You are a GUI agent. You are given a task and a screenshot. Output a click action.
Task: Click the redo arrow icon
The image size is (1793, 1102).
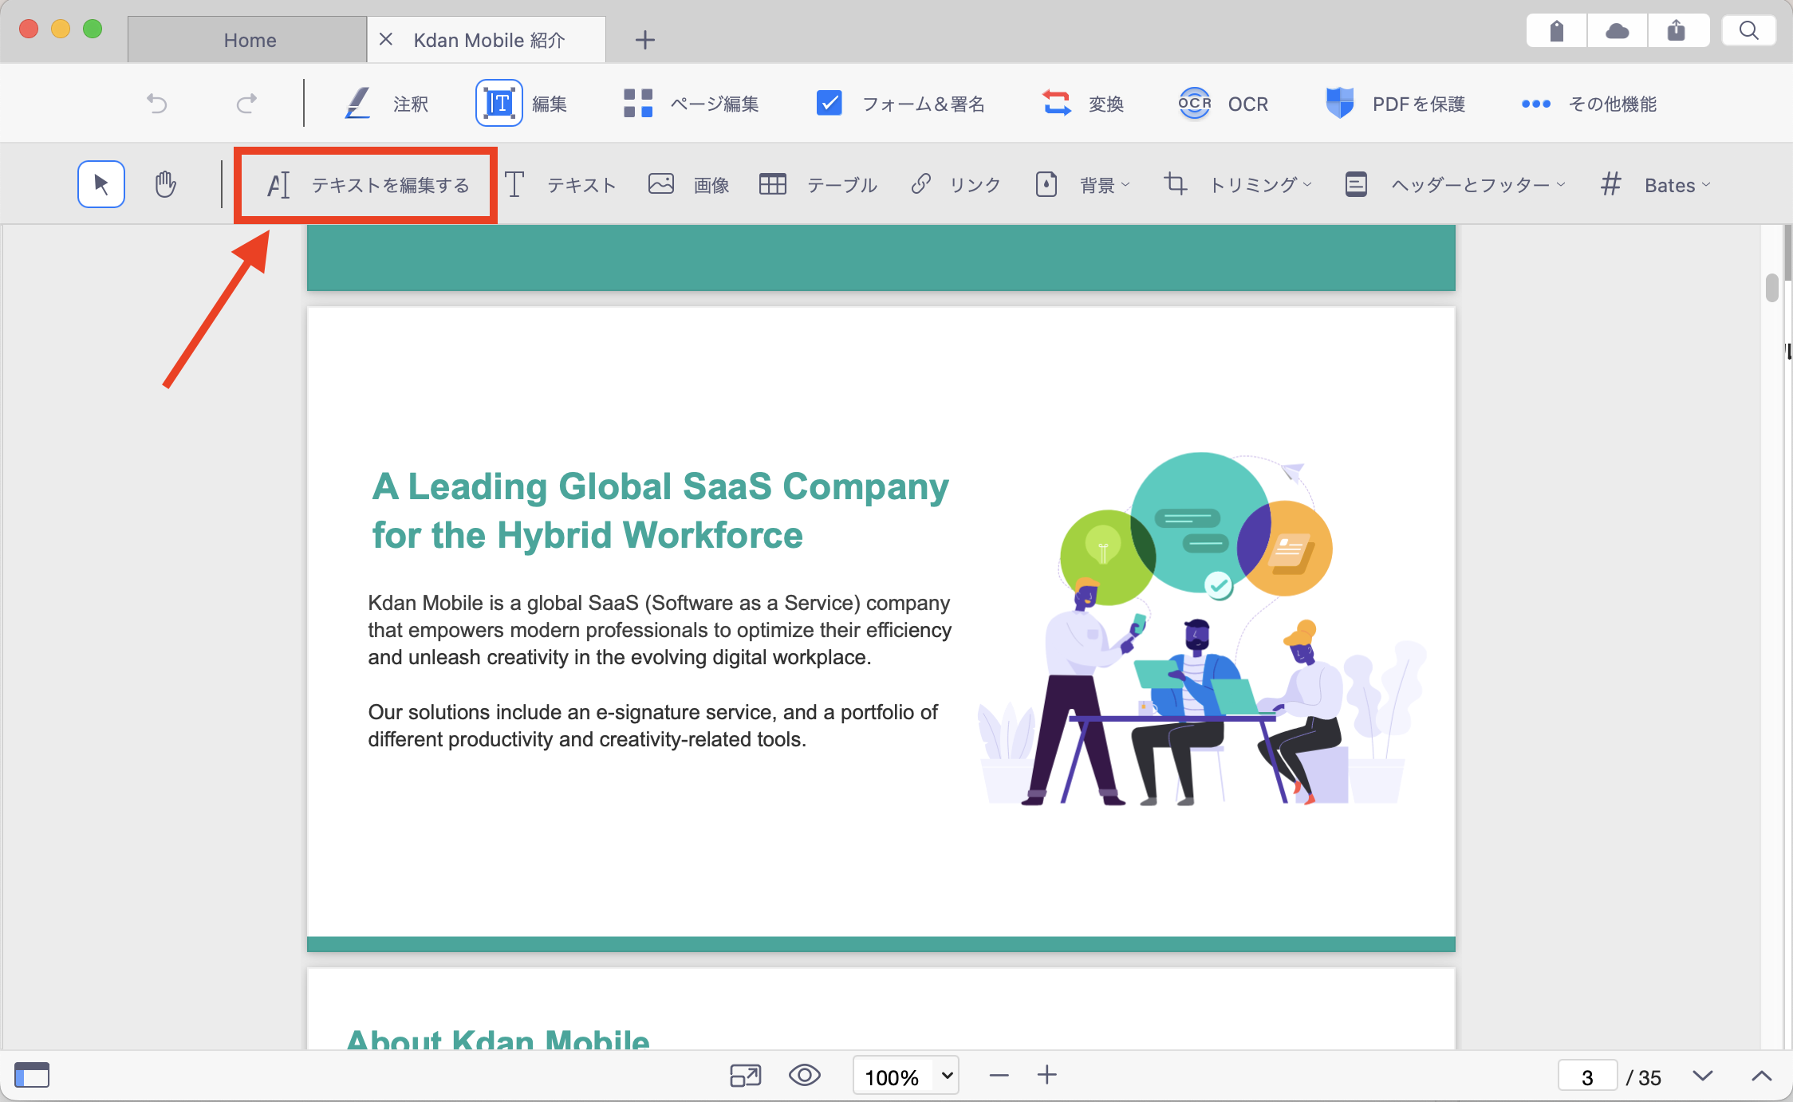(246, 104)
